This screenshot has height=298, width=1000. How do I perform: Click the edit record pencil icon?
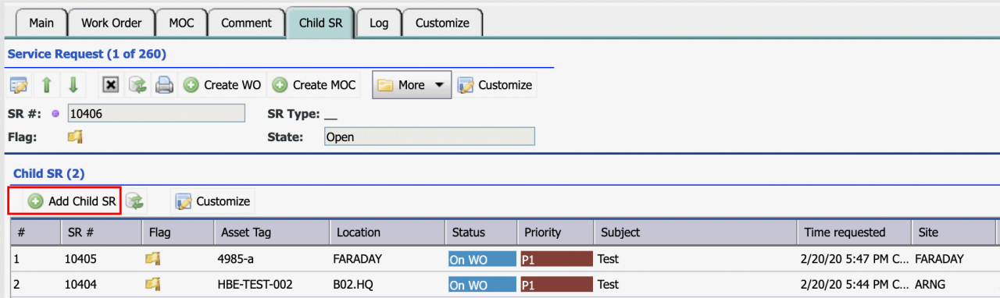point(19,85)
